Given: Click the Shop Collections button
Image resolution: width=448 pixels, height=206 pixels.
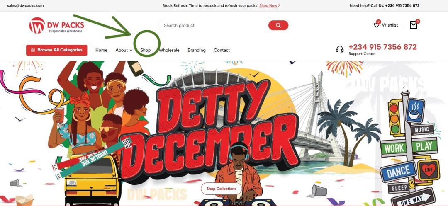Looking at the screenshot, I should (x=222, y=189).
